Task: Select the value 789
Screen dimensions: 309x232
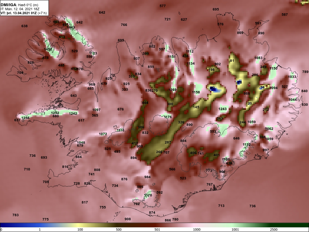Action: point(305,72)
